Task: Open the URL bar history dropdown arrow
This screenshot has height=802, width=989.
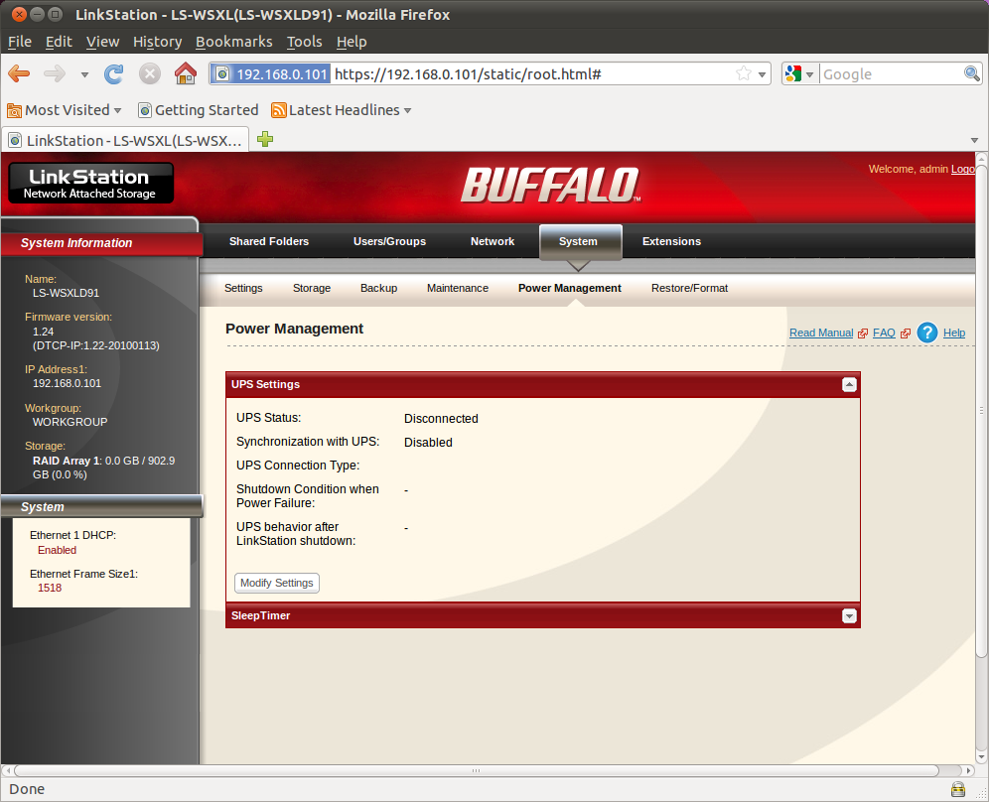Action: click(x=762, y=74)
